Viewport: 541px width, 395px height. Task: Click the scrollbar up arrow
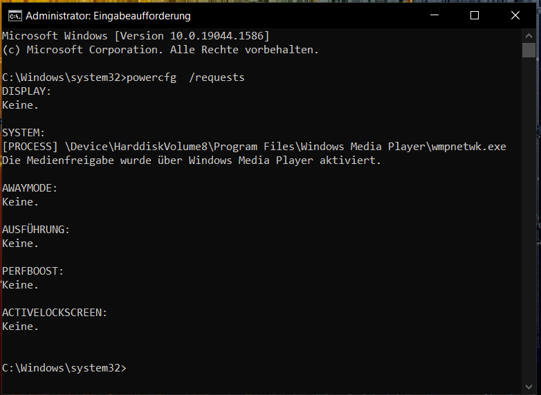(x=529, y=35)
